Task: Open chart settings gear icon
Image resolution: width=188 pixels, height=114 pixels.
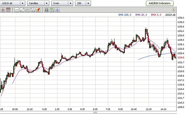Action: [x=57, y=10]
